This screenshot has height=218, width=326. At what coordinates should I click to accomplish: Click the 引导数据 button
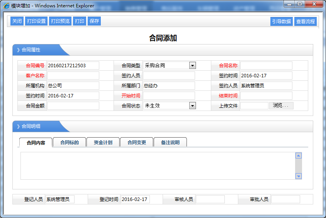tap(281, 22)
